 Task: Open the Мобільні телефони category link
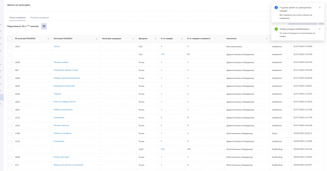62,133
